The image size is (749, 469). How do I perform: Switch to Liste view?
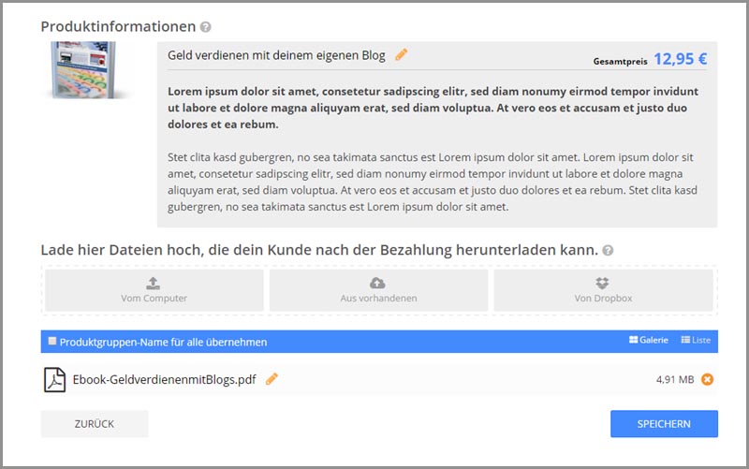tap(696, 341)
